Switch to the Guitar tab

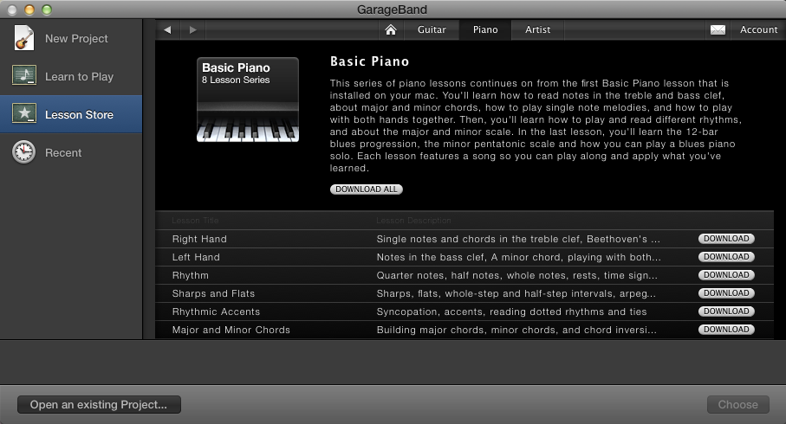click(x=432, y=30)
